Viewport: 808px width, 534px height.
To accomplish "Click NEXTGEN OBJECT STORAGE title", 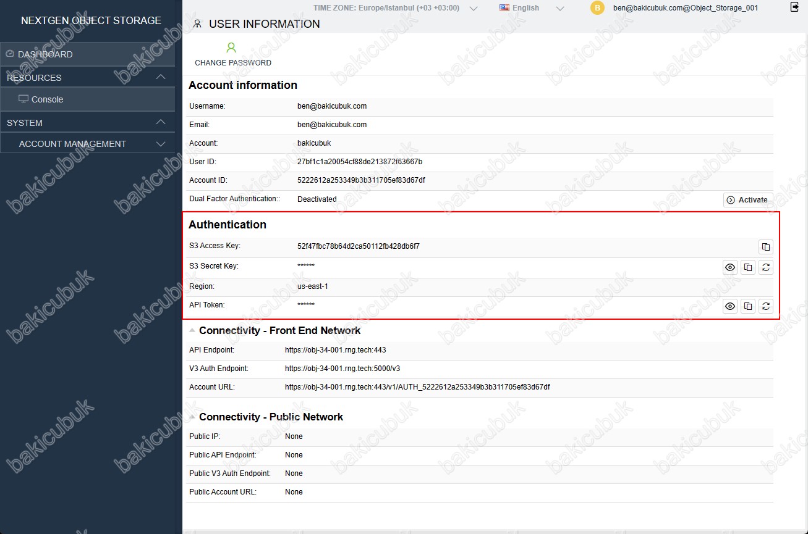I will tap(91, 20).
